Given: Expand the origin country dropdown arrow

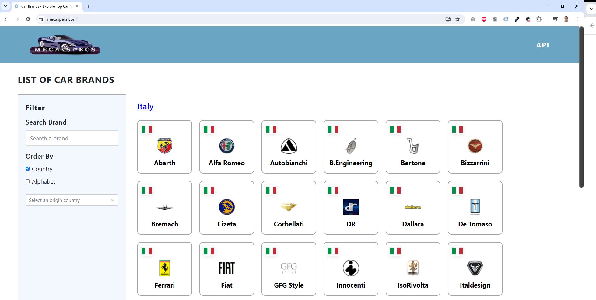Looking at the screenshot, I should (113, 200).
